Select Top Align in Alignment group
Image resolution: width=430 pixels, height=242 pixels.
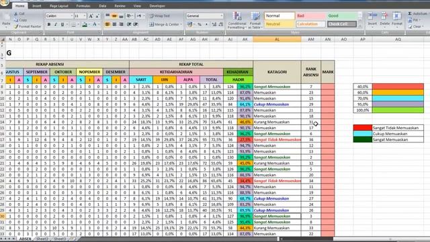tap(107, 15)
